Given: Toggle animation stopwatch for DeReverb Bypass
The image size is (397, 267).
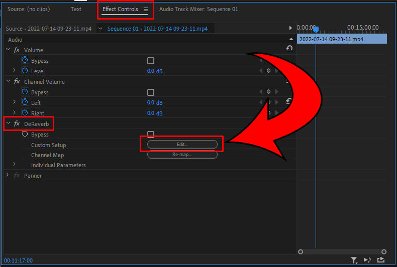Looking at the screenshot, I should pyautogui.click(x=25, y=134).
